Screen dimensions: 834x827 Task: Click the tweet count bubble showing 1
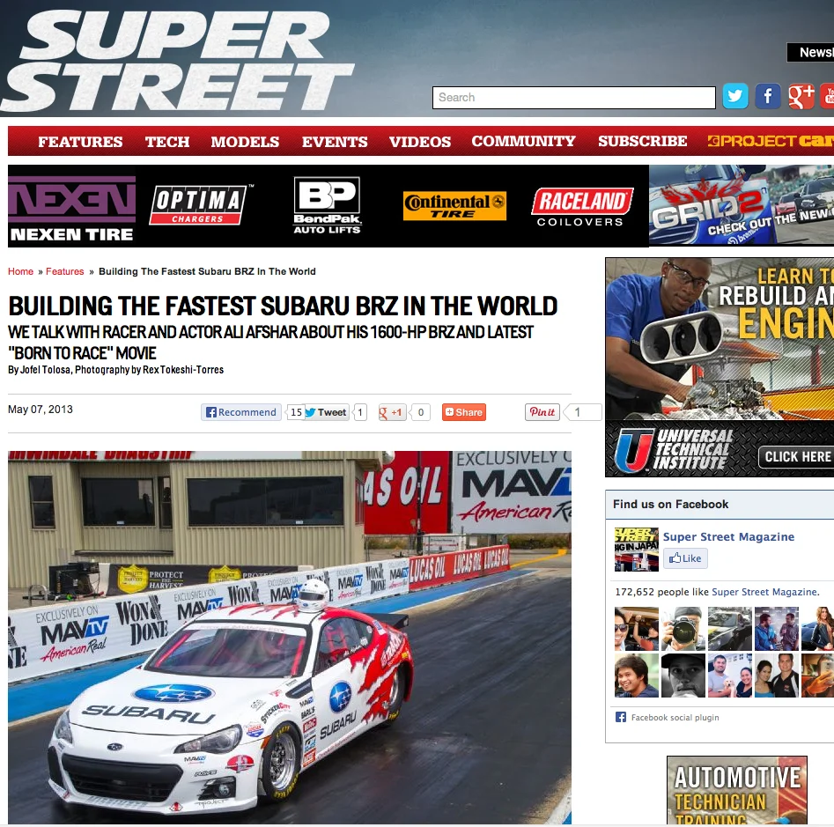tap(360, 412)
